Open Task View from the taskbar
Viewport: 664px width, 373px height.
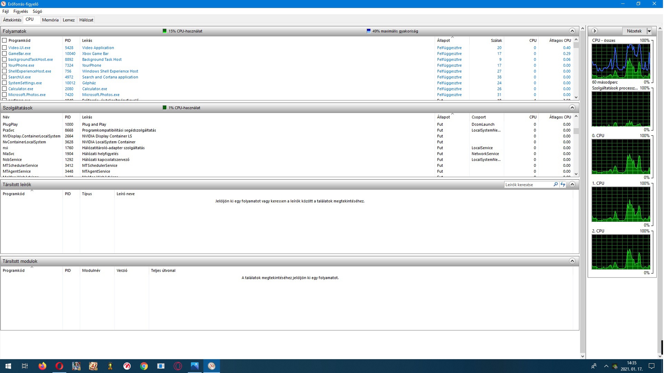tap(25, 366)
